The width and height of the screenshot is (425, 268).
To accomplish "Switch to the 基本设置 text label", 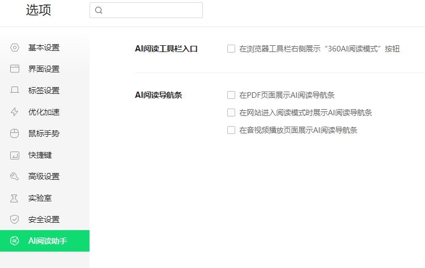I will click(x=44, y=47).
